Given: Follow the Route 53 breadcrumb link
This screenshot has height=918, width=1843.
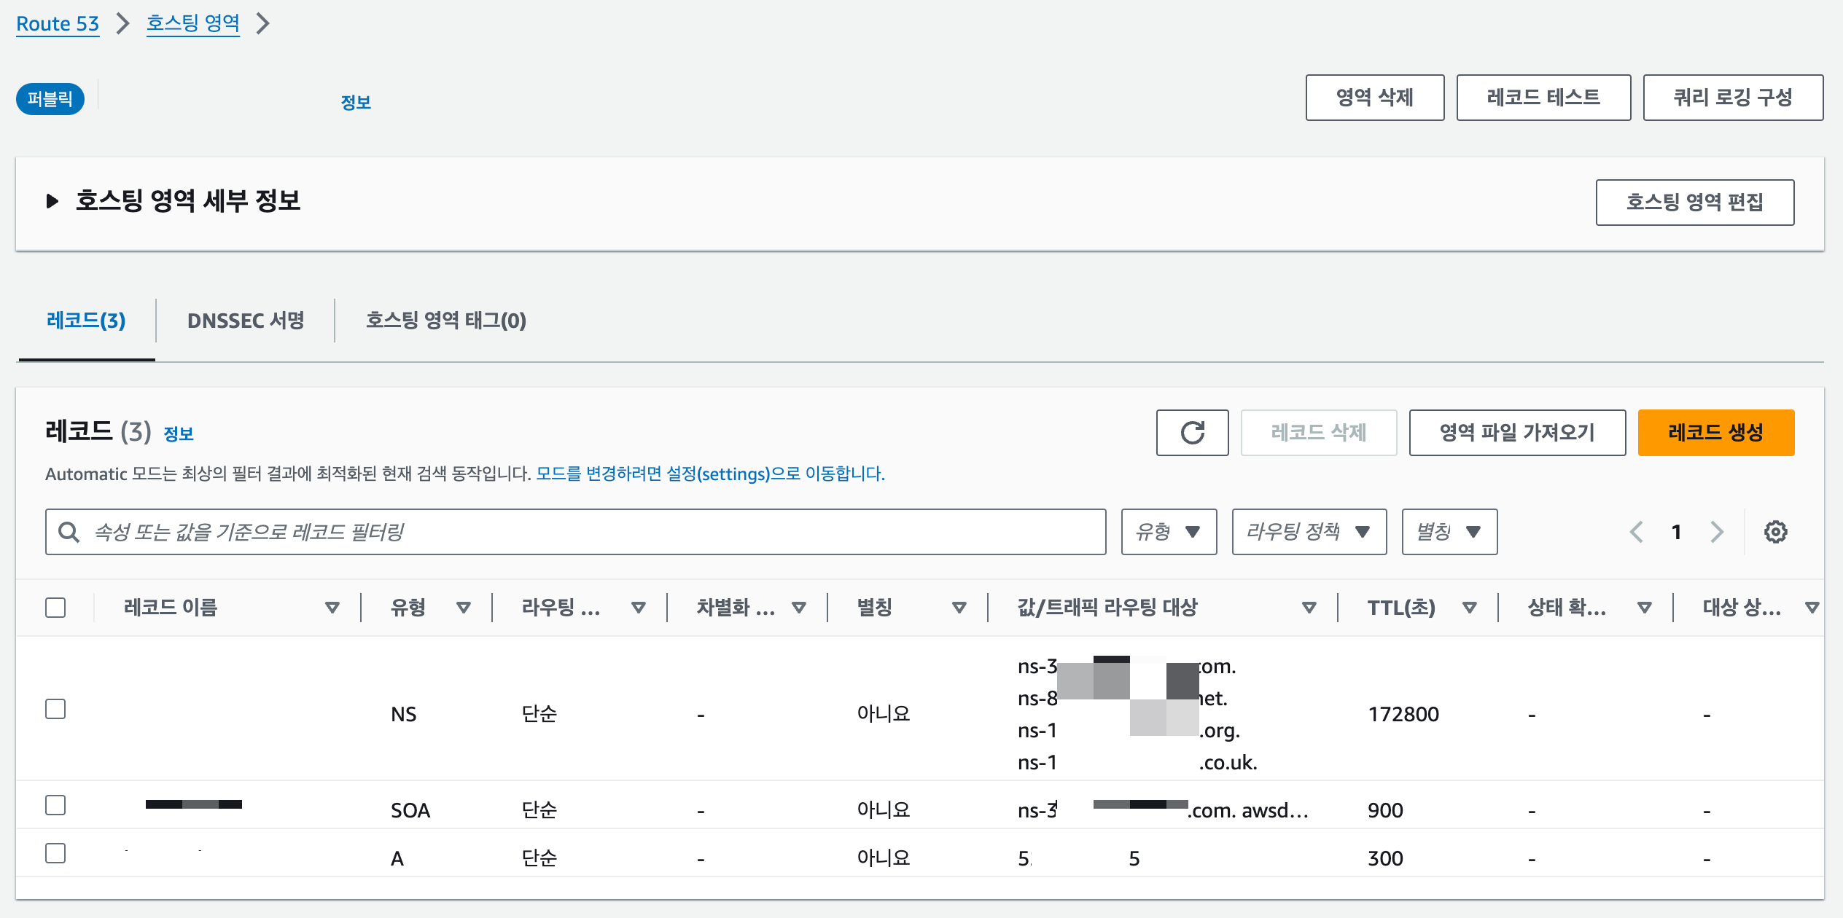Looking at the screenshot, I should coord(58,23).
